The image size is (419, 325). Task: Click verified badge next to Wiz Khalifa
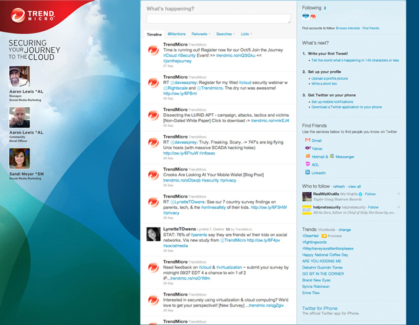pos(360,194)
